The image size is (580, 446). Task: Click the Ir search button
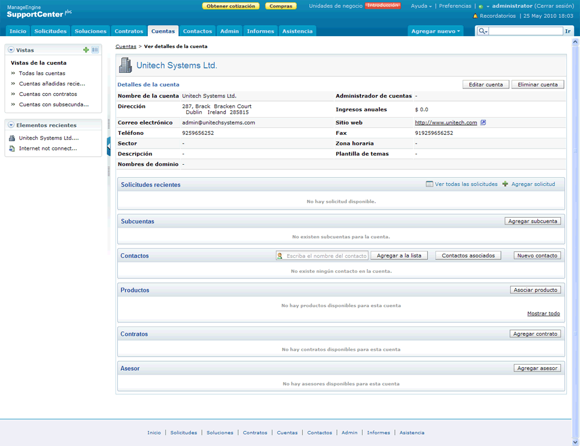pyautogui.click(x=568, y=31)
